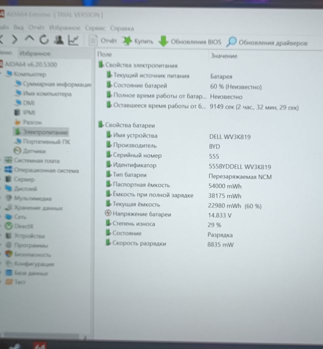Click the Forward navigation arrow

pos(14,39)
